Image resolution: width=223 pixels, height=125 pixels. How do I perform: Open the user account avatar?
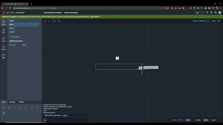coord(220,12)
